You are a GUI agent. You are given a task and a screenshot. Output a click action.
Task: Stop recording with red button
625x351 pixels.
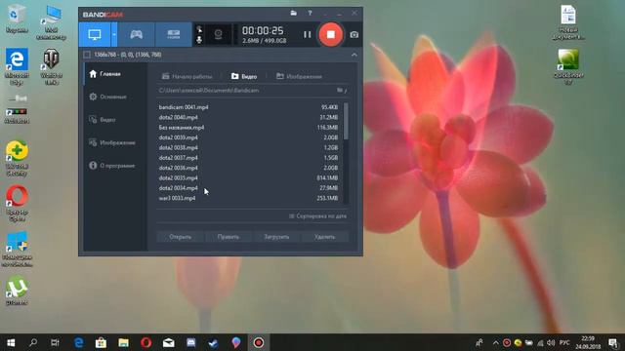(x=330, y=35)
